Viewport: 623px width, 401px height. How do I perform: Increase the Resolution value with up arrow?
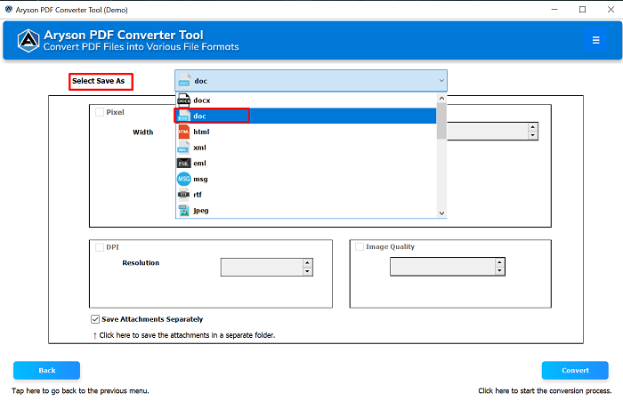coord(308,263)
